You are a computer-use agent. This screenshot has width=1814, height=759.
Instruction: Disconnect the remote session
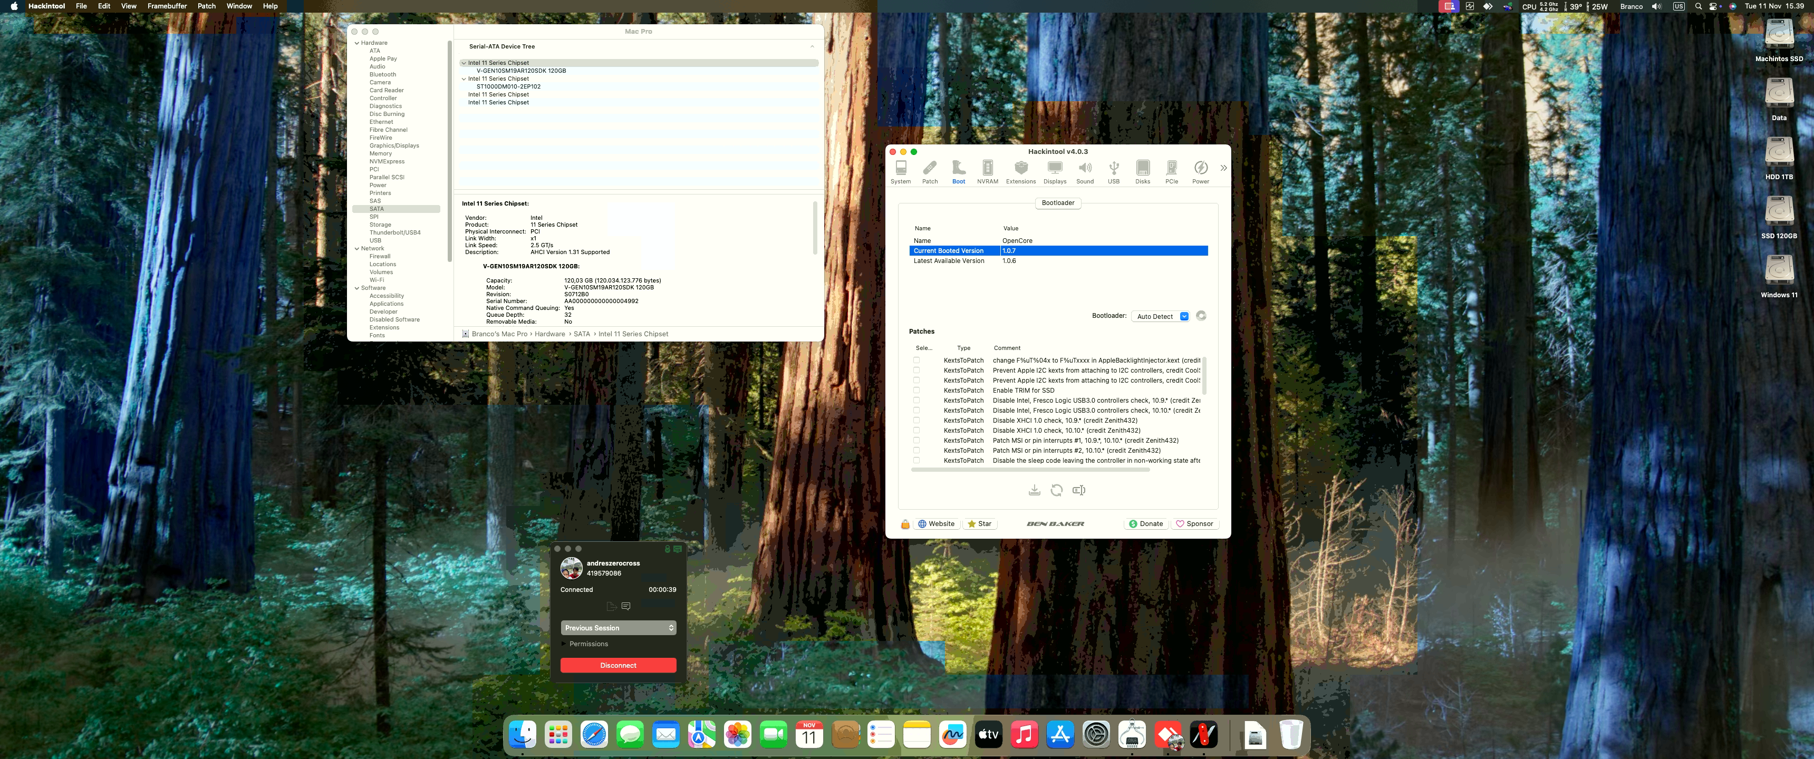tap(618, 665)
